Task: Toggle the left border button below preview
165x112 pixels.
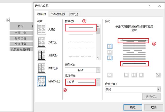Action: click(127, 75)
